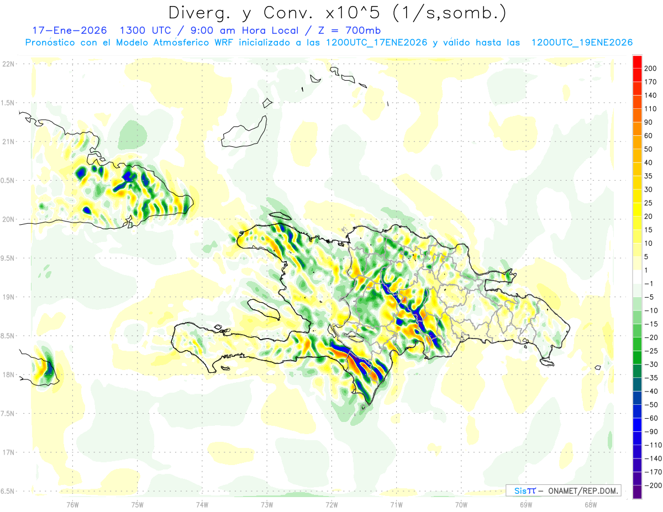Click the "19N" latitude label
The image size is (663, 512).
(x=8, y=297)
